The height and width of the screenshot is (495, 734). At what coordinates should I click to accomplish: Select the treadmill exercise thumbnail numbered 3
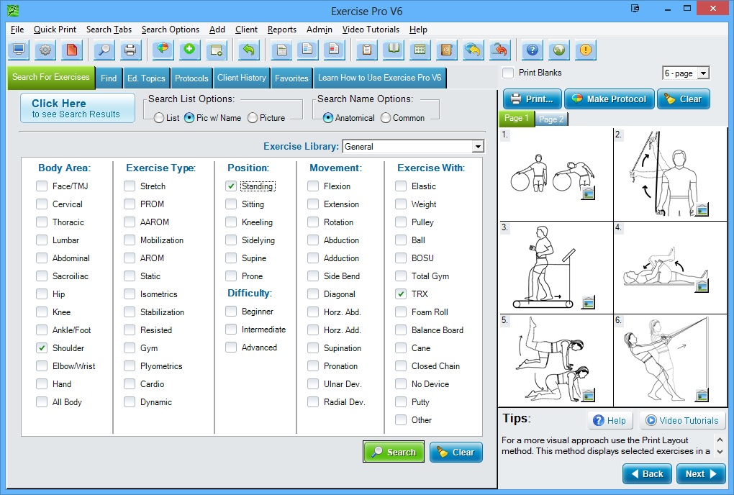554,266
